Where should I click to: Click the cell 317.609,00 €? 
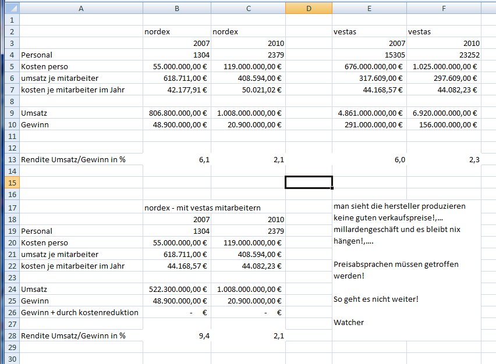369,78
